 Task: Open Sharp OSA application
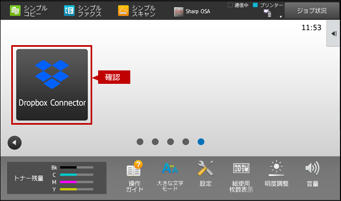click(x=192, y=11)
